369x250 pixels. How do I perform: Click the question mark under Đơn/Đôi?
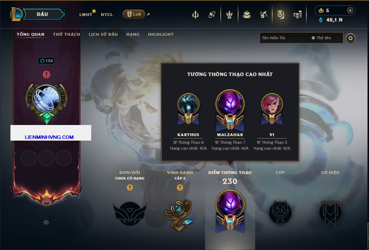tap(129, 187)
